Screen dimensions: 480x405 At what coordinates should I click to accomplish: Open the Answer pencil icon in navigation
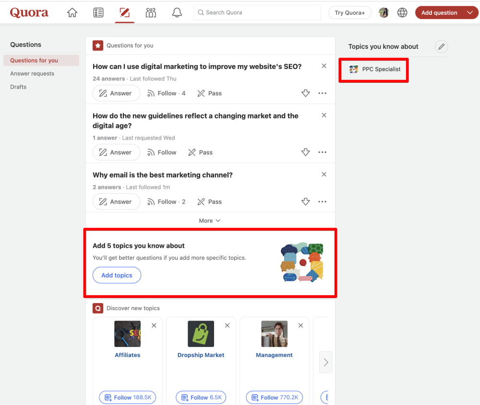pos(125,12)
